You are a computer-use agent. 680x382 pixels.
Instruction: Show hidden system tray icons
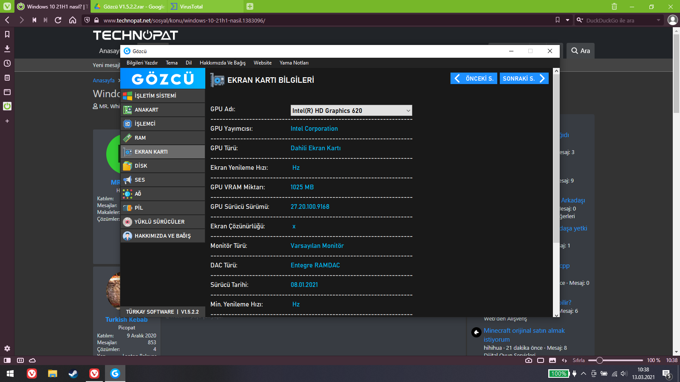click(584, 374)
